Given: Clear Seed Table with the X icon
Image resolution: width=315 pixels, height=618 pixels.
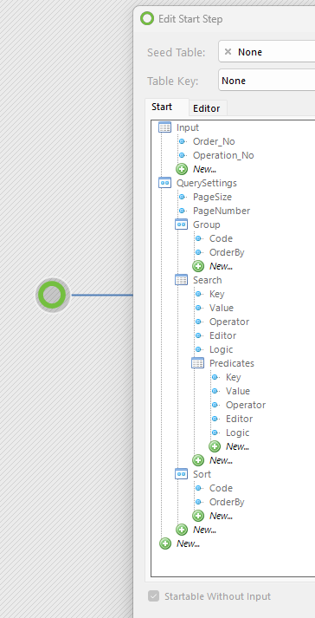Looking at the screenshot, I should tap(228, 52).
